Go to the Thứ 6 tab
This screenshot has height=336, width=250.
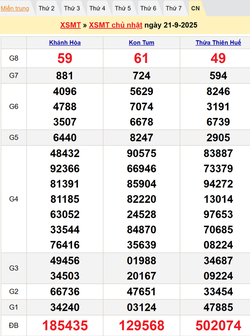pos(148,8)
